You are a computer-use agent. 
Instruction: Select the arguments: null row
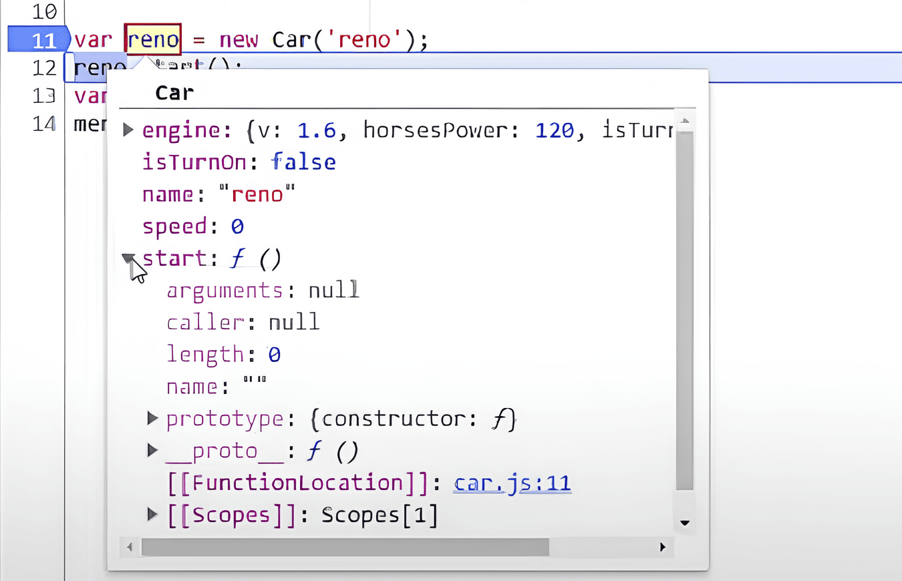[263, 290]
